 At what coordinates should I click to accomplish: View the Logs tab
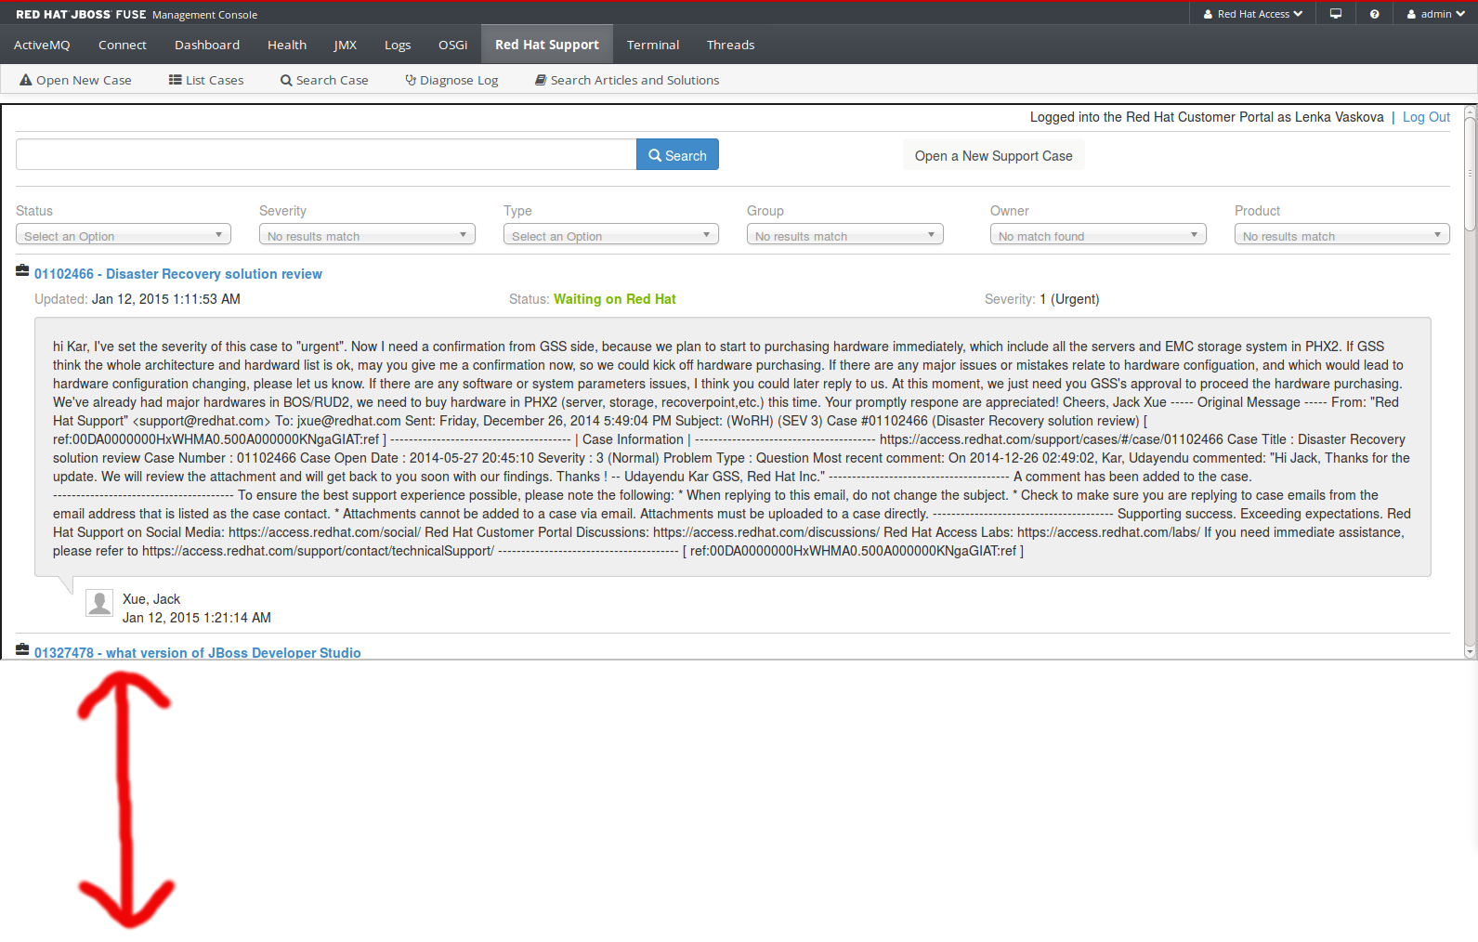point(398,45)
